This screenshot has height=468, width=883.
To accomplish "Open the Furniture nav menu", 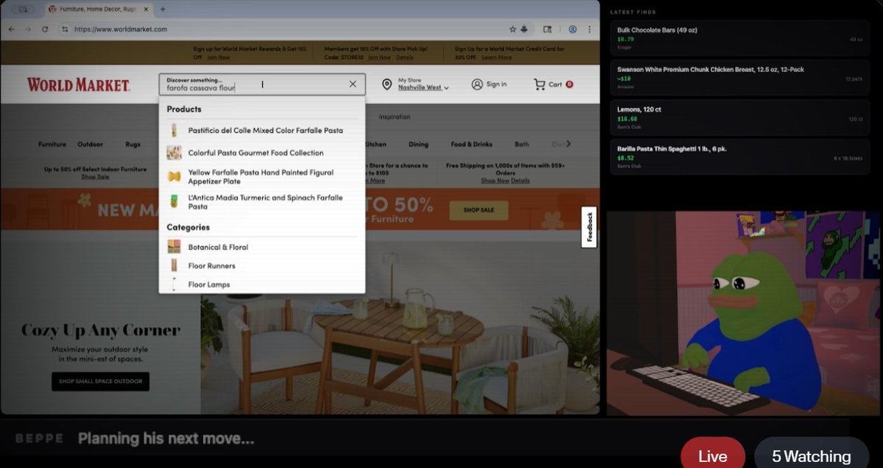I will click(52, 145).
